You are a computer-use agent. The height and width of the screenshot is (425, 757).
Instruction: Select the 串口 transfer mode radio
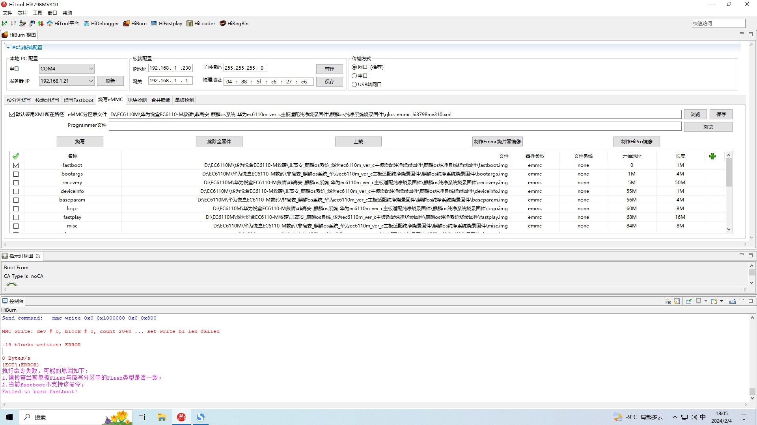click(x=354, y=76)
